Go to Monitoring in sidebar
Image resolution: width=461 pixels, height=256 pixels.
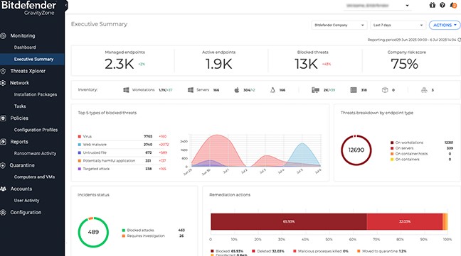click(23, 35)
